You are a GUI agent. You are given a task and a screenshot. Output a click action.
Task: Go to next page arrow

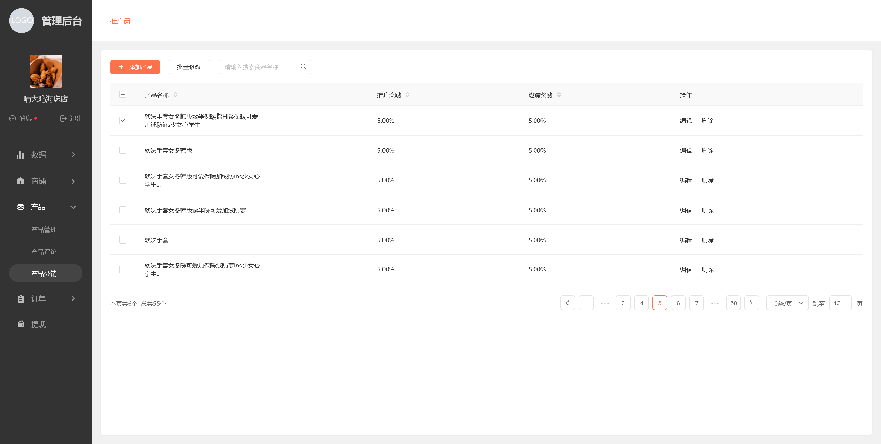tap(751, 303)
